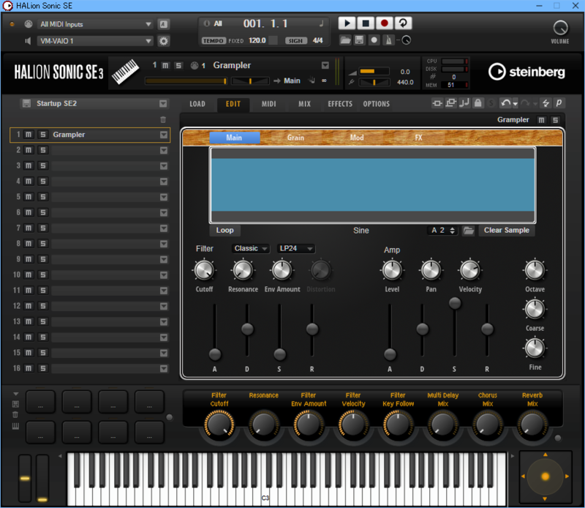Mute slot 1 Grampler
This screenshot has width=585, height=508.
coord(29,135)
